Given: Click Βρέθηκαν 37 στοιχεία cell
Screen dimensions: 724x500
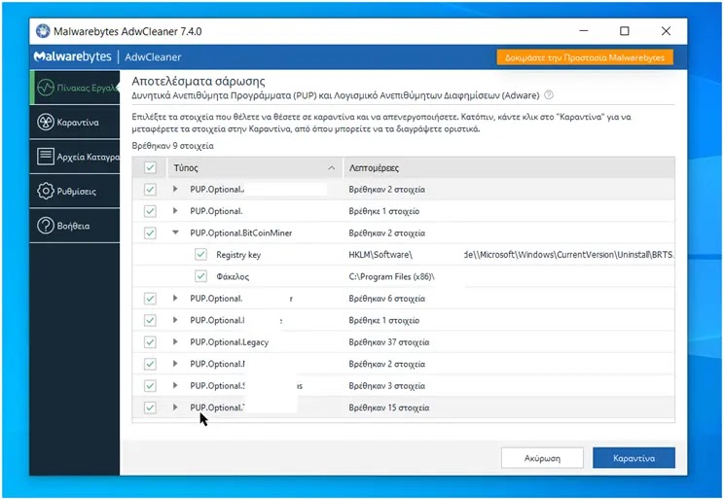Looking at the screenshot, I should pyautogui.click(x=389, y=342).
